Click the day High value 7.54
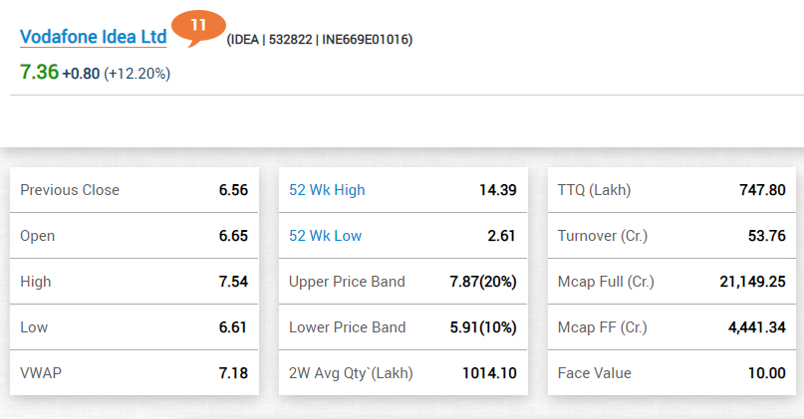 [233, 282]
